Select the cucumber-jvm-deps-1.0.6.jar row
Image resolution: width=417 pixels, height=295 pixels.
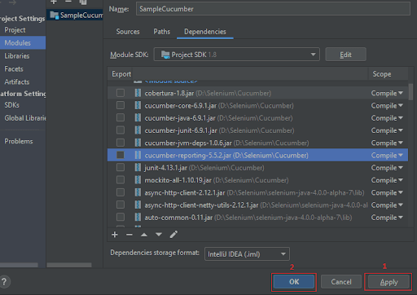[x=257, y=143]
